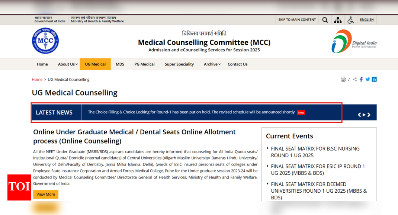Switch the language via ENGLISH link

click(x=366, y=20)
